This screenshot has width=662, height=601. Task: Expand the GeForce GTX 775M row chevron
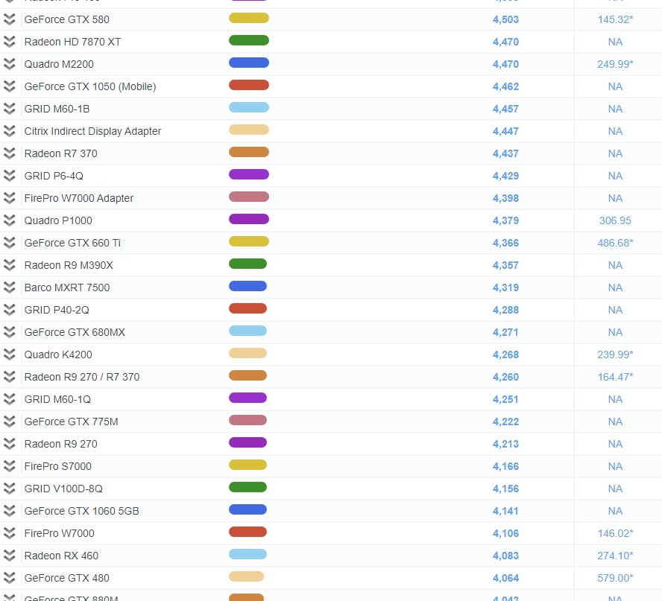tap(9, 422)
